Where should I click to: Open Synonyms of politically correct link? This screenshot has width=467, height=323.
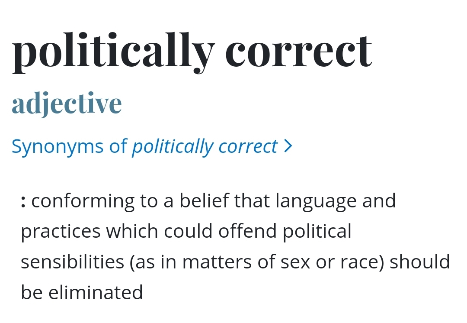(x=152, y=147)
